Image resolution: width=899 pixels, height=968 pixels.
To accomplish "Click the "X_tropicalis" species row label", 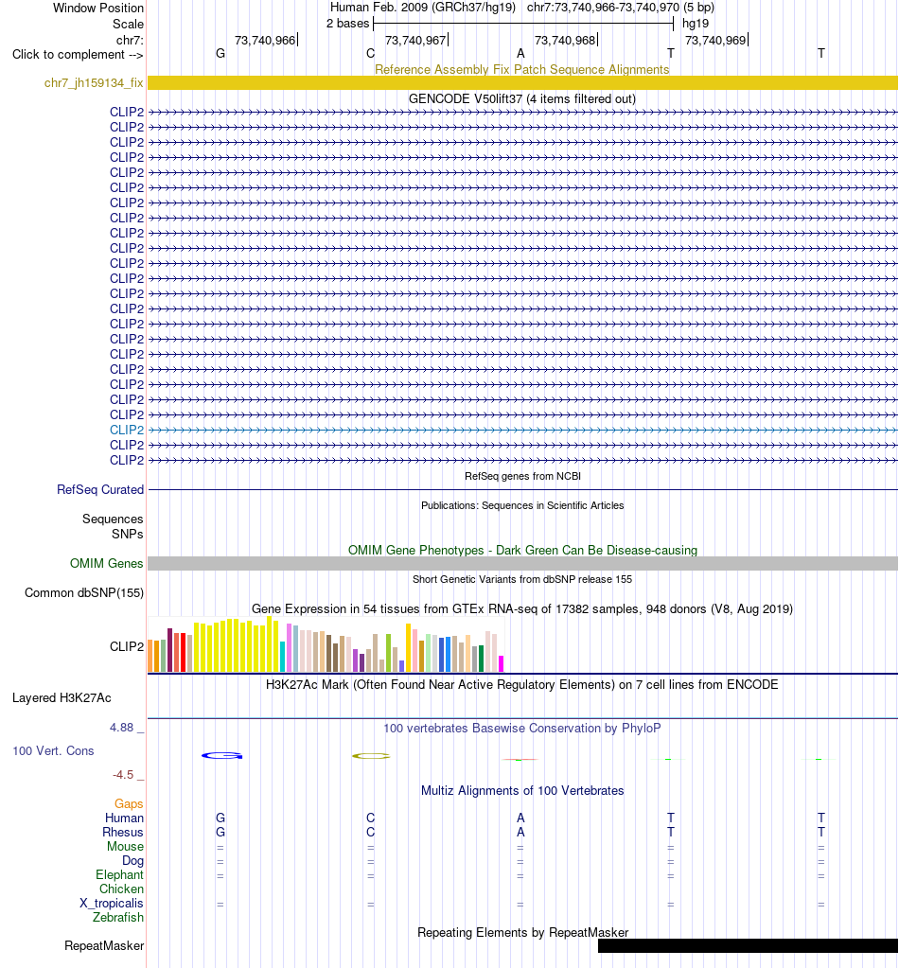I will click(111, 903).
